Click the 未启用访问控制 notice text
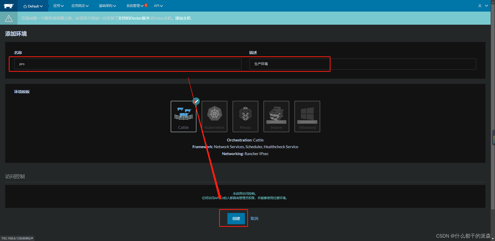The image size is (495, 241). tap(244, 193)
